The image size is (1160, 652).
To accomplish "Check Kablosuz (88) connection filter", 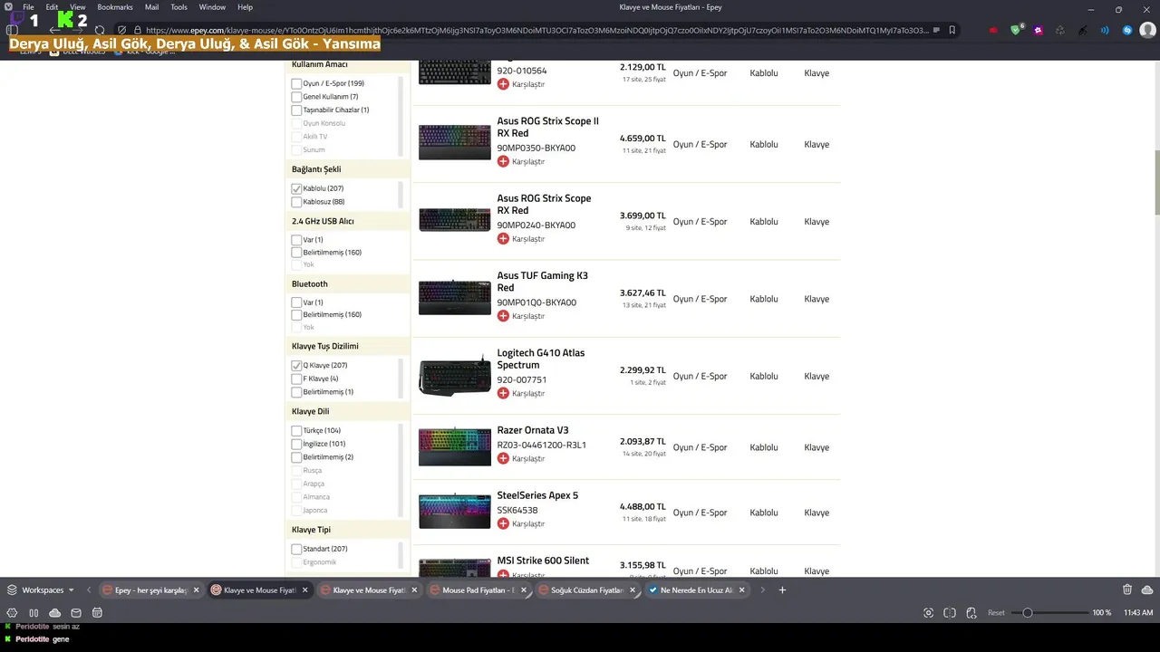I will (296, 202).
